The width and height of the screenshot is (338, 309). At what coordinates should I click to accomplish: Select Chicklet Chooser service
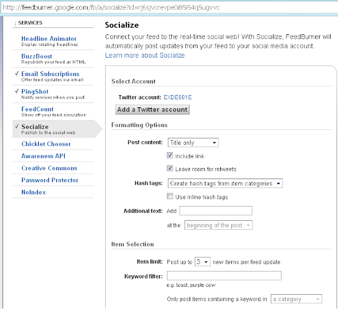pos(46,144)
